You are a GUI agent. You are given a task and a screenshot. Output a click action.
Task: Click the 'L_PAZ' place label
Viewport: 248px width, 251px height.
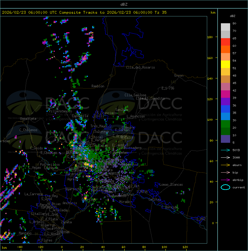(201, 219)
